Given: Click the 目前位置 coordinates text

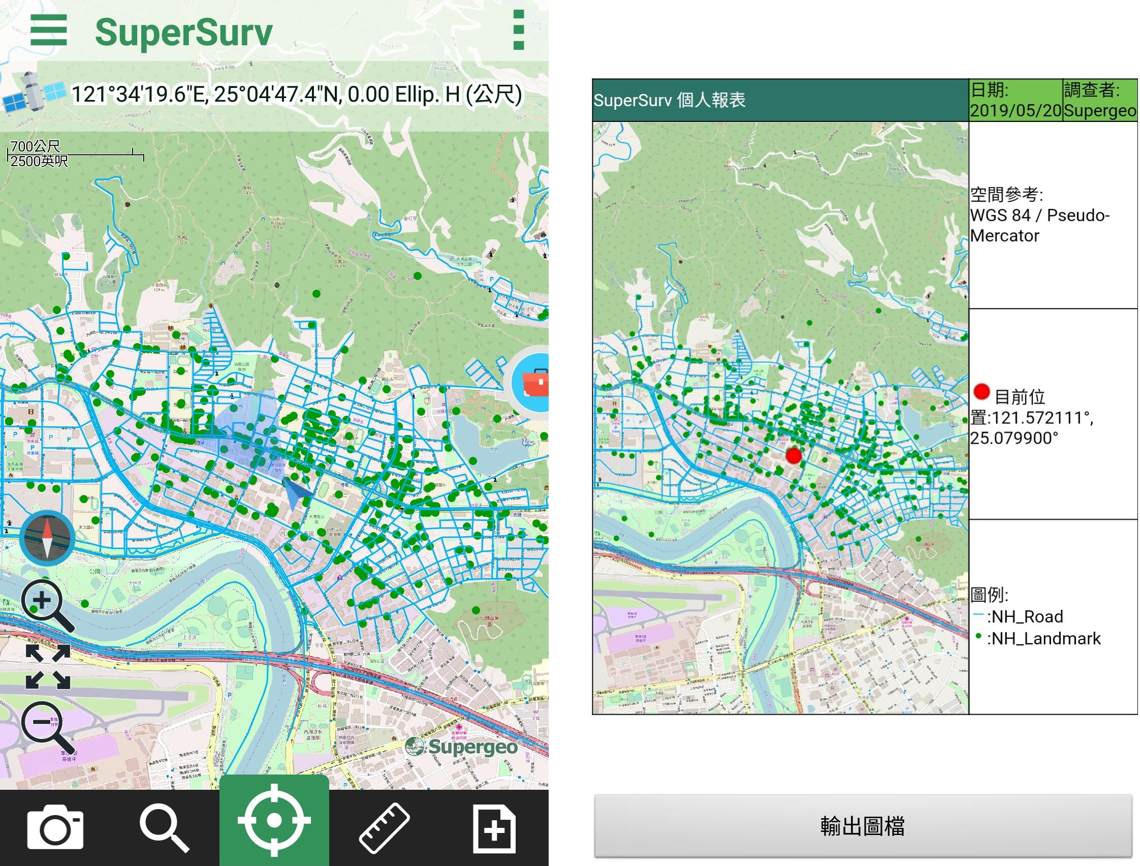Looking at the screenshot, I should click(x=1032, y=416).
